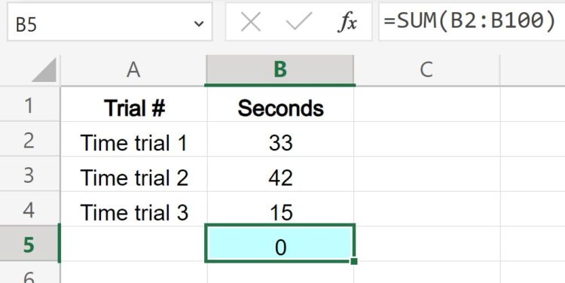Click the fill handle of cell B5
This screenshot has width=565, height=283.
coord(354,261)
